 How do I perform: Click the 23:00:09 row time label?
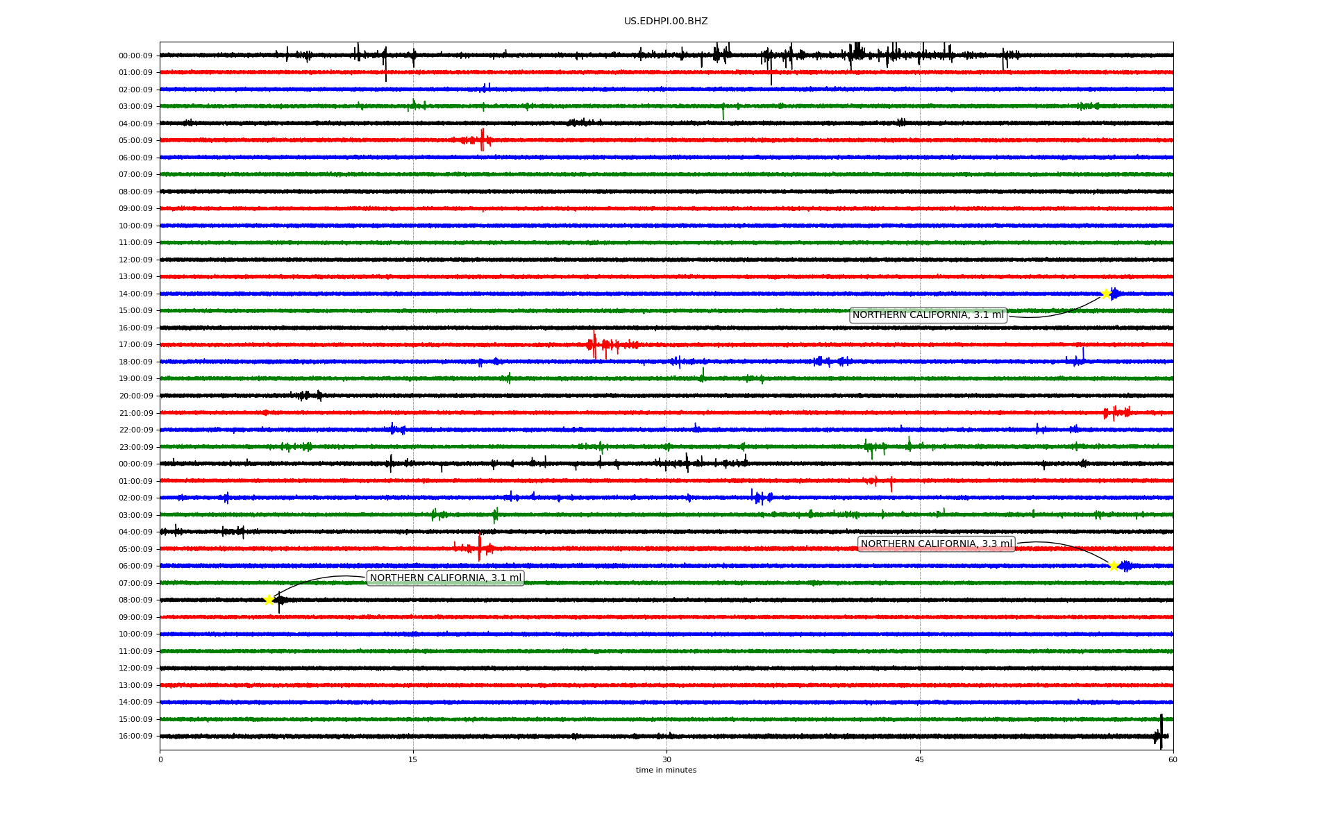(x=135, y=447)
